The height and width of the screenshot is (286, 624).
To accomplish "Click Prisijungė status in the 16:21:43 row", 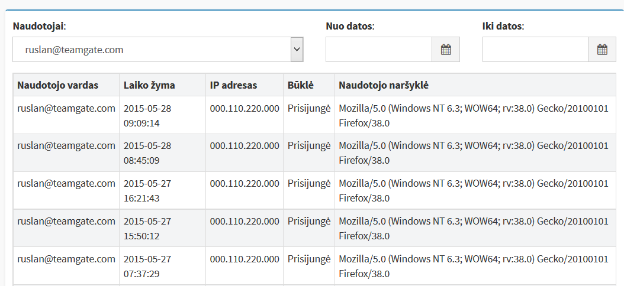I will click(309, 184).
